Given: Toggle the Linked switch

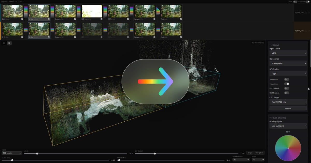Looking at the screenshot, I should 295,2.
